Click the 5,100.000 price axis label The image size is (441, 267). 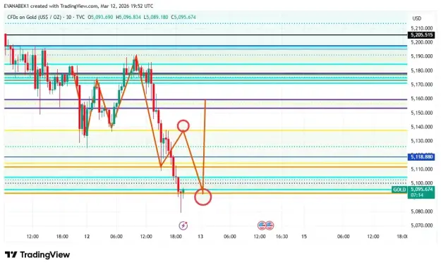pyautogui.click(x=421, y=183)
